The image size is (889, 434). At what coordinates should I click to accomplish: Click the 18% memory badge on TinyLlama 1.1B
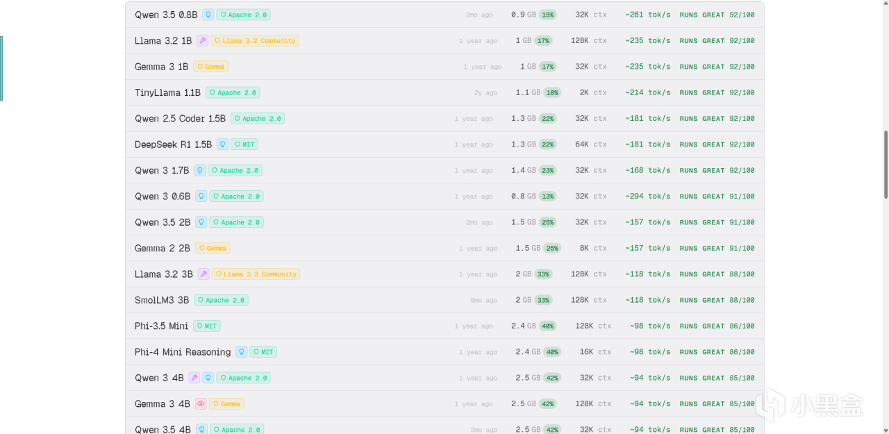552,92
